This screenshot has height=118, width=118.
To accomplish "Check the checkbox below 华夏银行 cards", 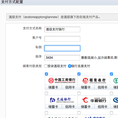I will coord(79,113).
